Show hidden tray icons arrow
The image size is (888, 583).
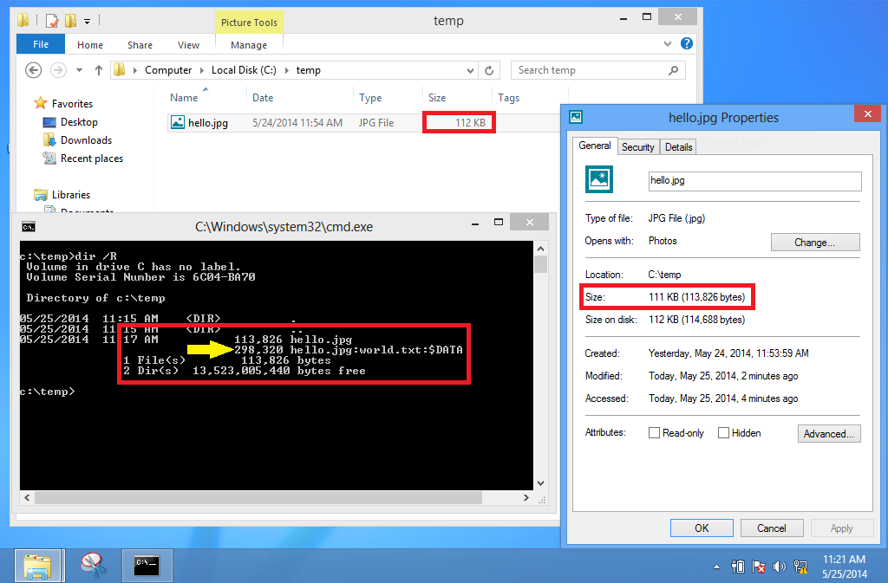point(716,567)
